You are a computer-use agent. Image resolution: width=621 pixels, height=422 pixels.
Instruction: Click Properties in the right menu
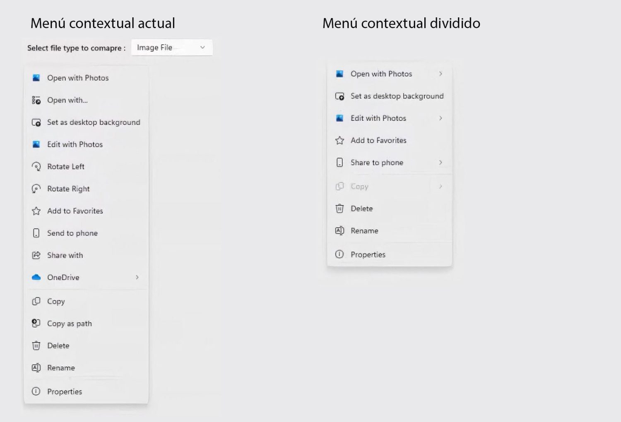(368, 254)
